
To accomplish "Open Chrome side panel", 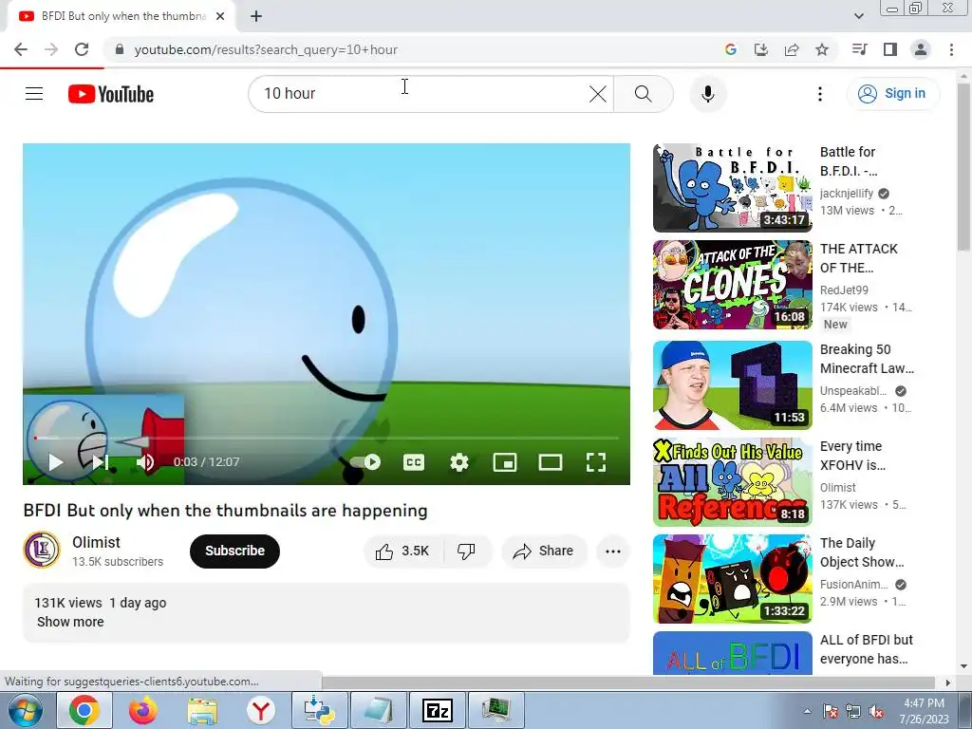I will click(890, 49).
